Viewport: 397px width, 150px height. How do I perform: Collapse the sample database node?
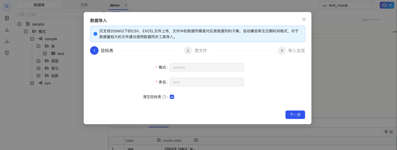pos(19,24)
